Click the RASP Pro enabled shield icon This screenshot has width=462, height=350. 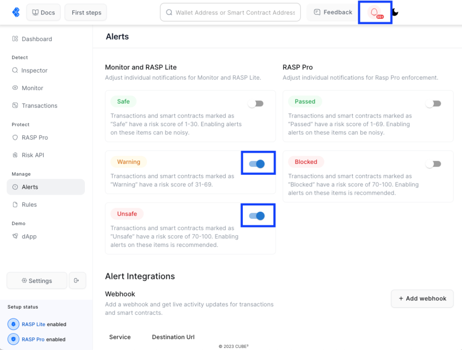point(13,339)
